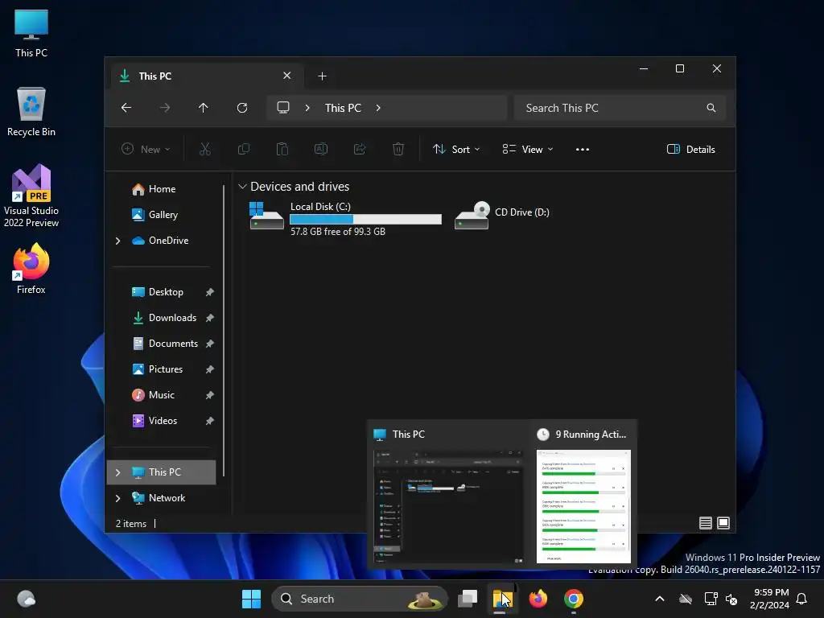Click the Cut scissors icon

pyautogui.click(x=205, y=149)
